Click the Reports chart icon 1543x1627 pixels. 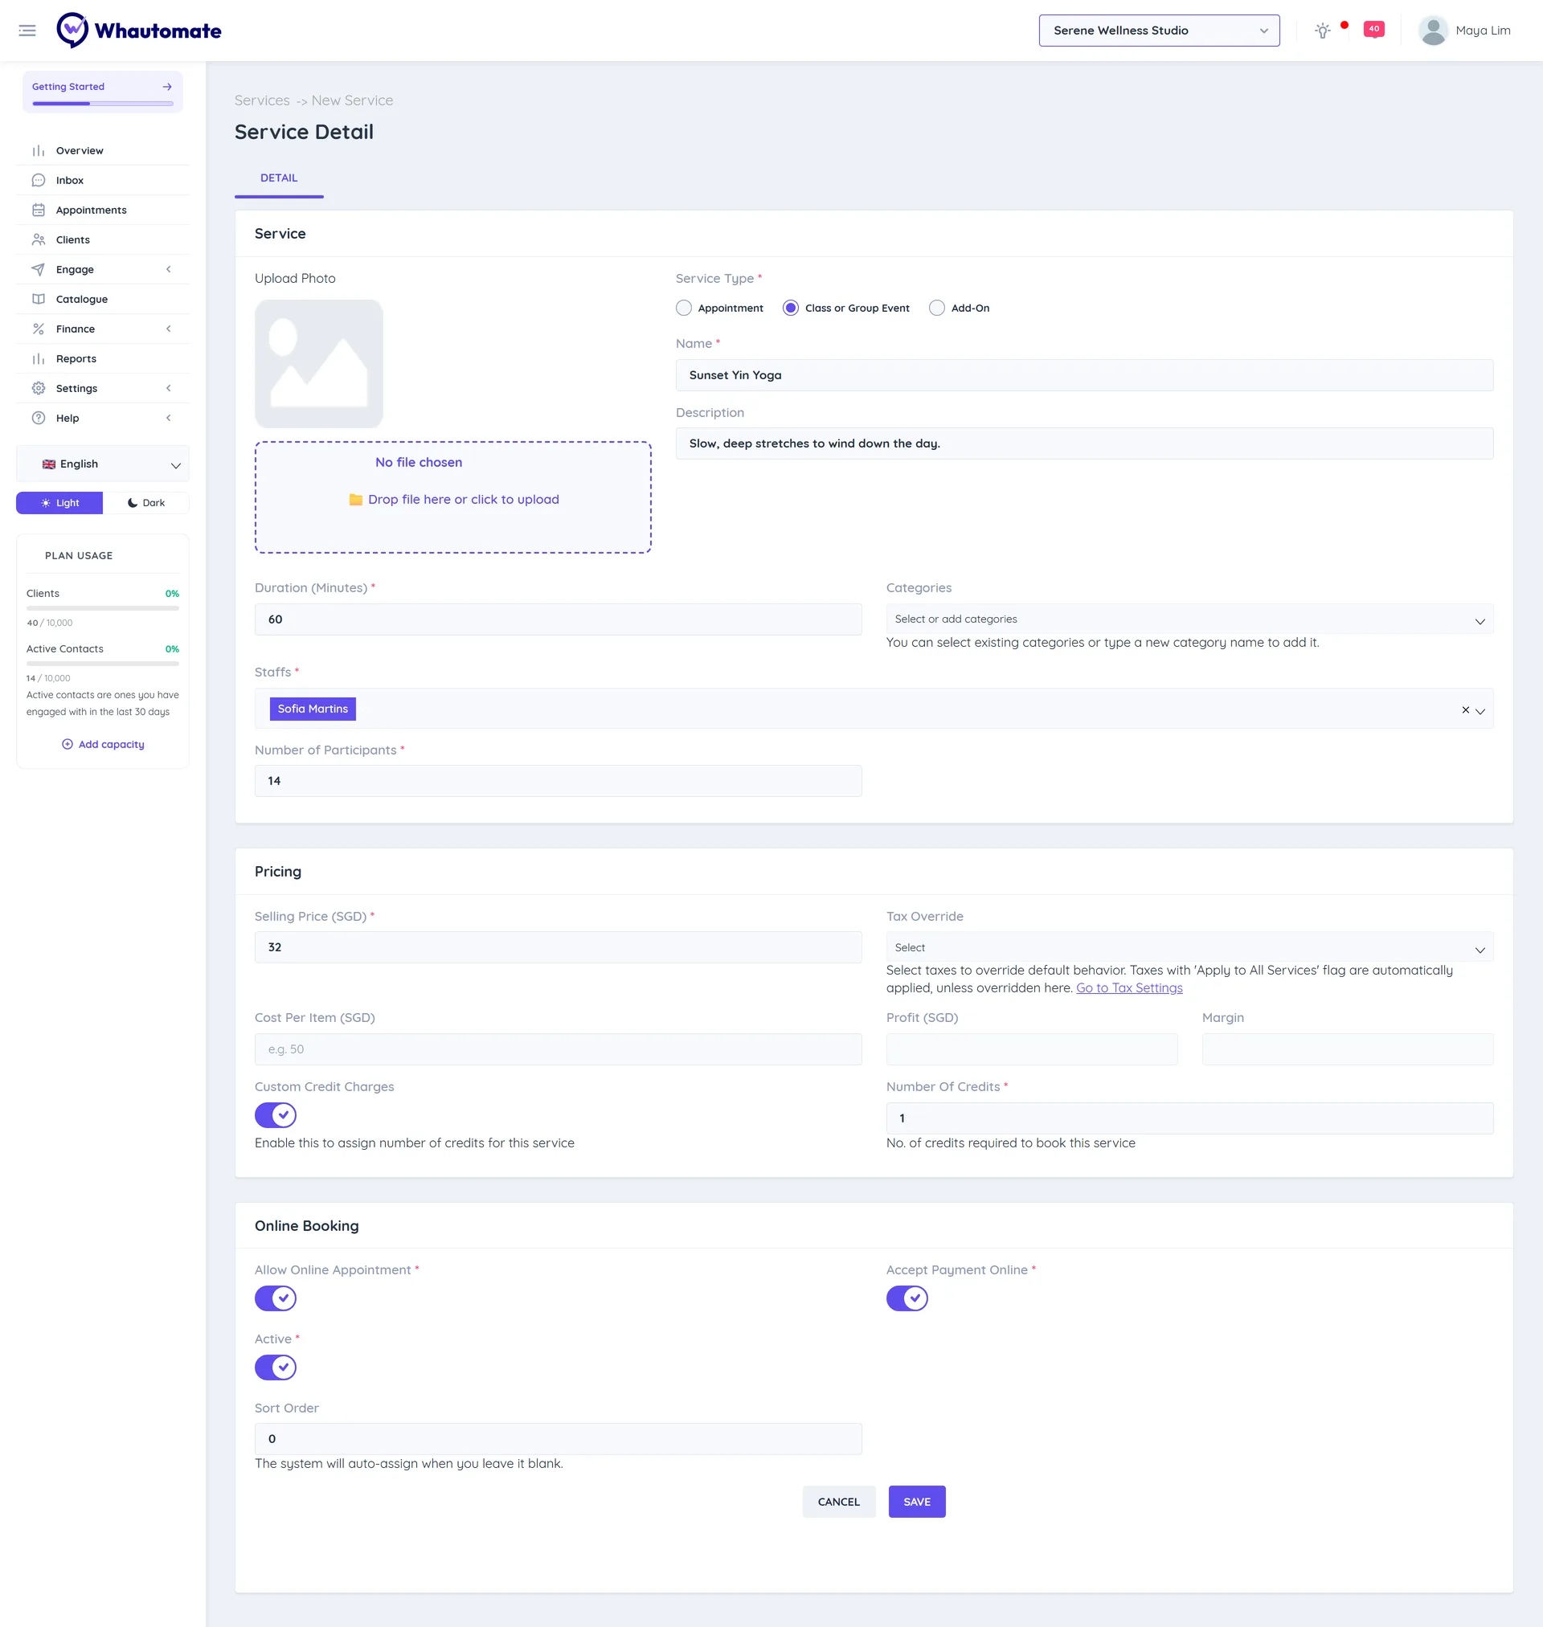(x=39, y=358)
